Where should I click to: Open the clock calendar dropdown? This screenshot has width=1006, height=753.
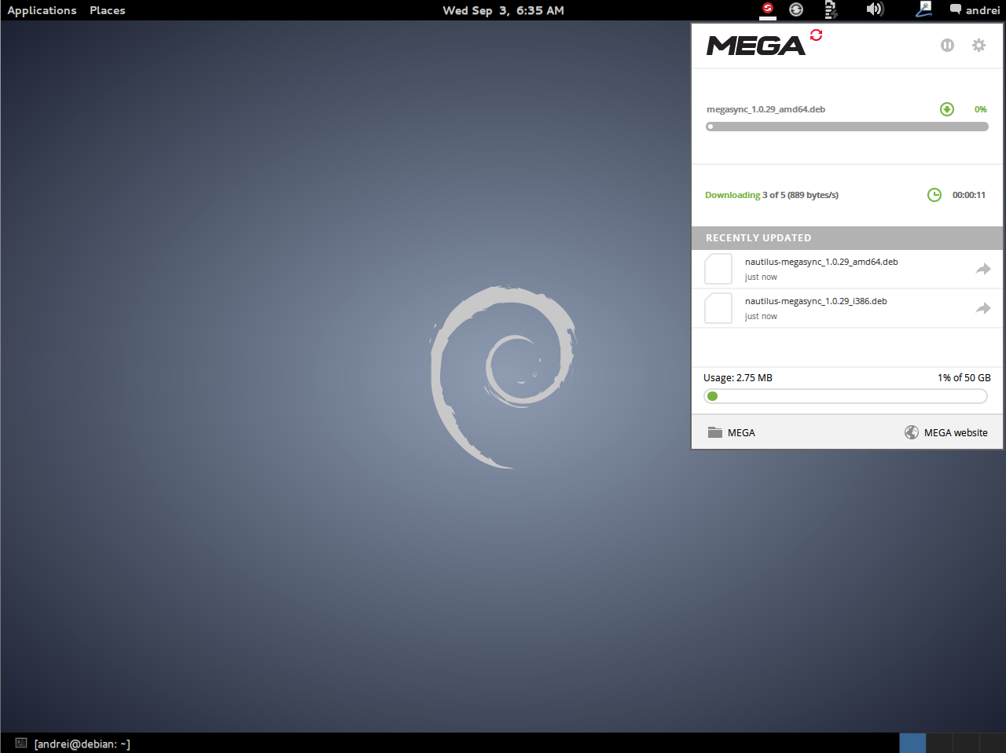503,10
